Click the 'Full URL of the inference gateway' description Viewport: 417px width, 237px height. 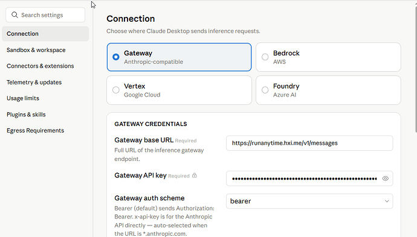[x=159, y=154]
